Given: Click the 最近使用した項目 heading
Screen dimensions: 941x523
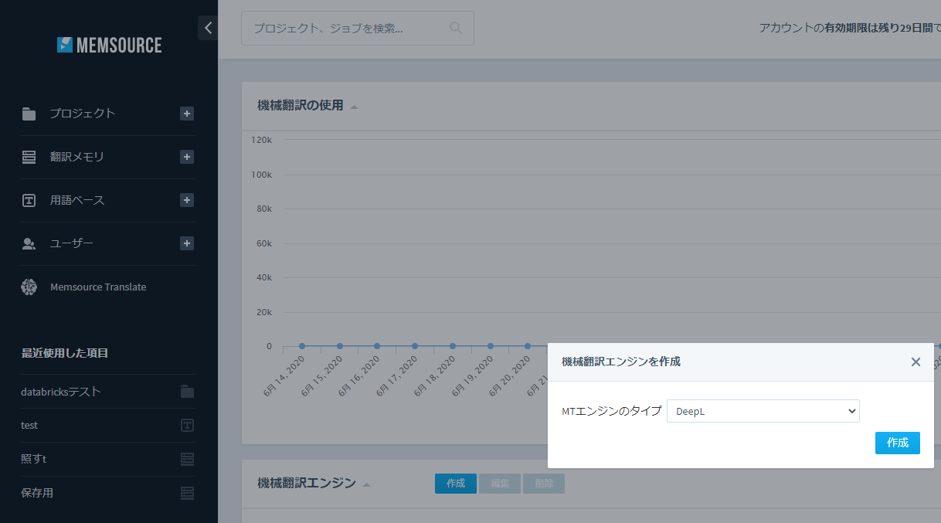Looking at the screenshot, I should [65, 353].
